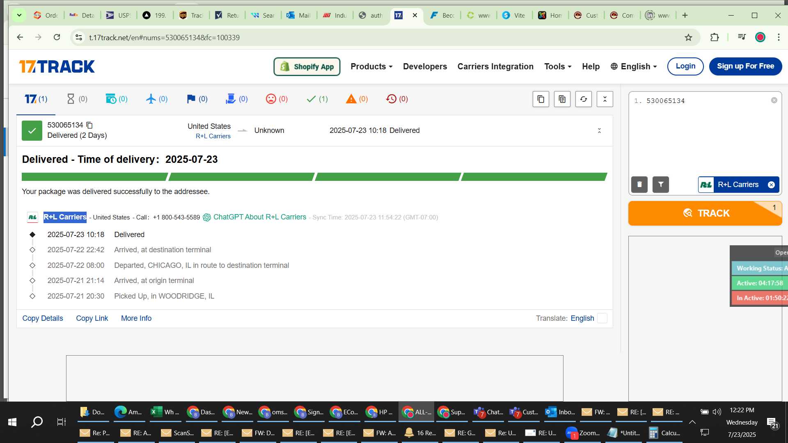Click Sign up For Free button
The height and width of the screenshot is (443, 788).
(x=745, y=66)
